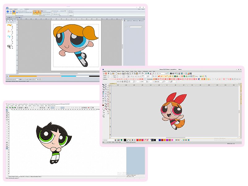The width and height of the screenshot is (248, 186).
Task: Toggle the Mostrar grade checkbox in Bubbles window
Action: (53, 11)
